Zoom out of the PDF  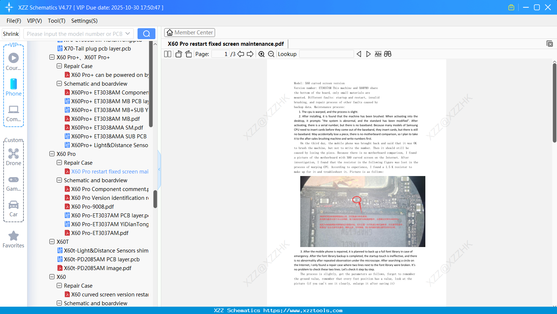(271, 54)
